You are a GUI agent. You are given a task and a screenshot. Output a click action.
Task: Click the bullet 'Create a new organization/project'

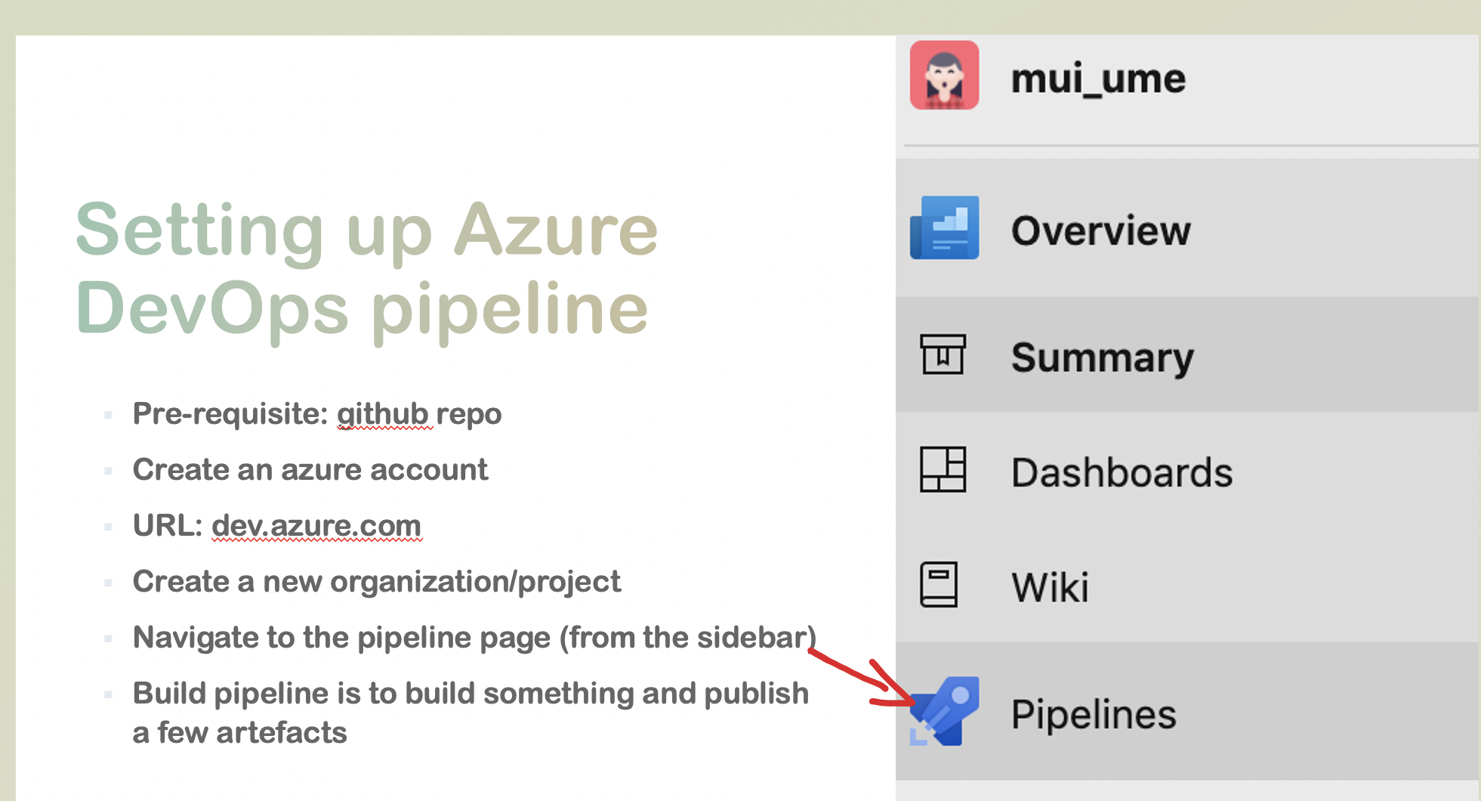point(377,582)
